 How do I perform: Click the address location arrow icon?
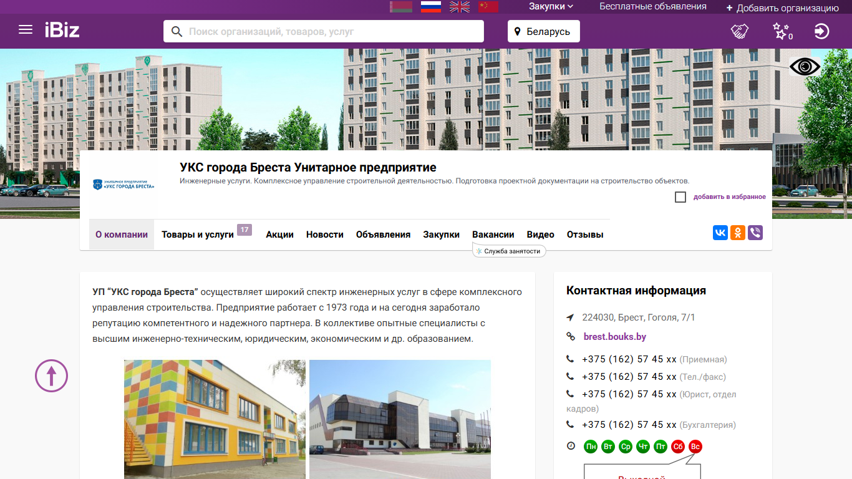coord(570,317)
